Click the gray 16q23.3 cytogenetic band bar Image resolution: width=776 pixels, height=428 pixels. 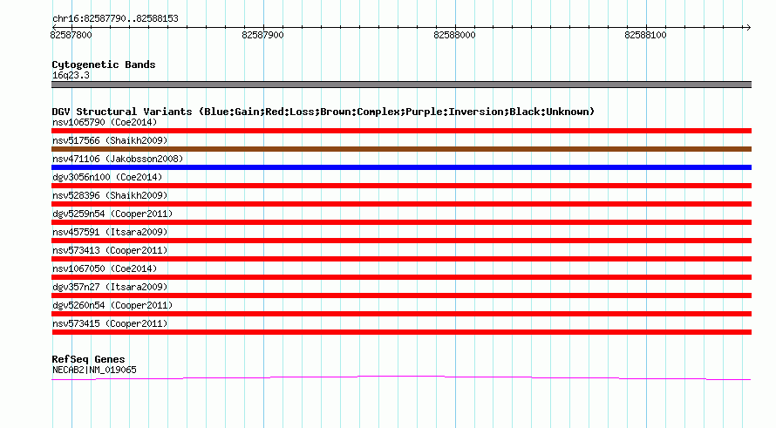(x=401, y=85)
